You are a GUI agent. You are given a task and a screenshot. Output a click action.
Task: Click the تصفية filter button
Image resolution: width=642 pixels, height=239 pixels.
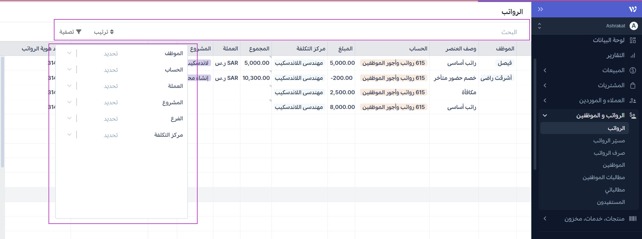(70, 32)
